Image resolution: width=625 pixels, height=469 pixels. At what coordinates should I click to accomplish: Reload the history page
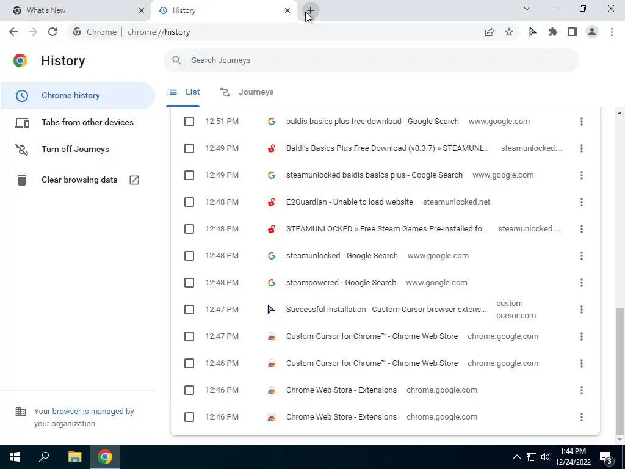tap(52, 32)
